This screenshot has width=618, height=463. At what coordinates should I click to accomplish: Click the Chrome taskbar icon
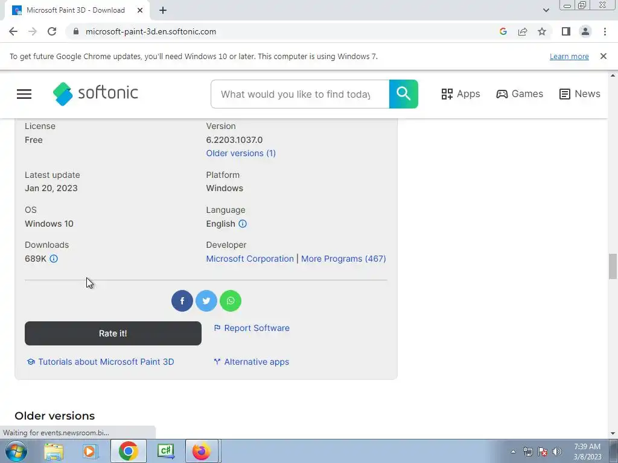point(128,451)
